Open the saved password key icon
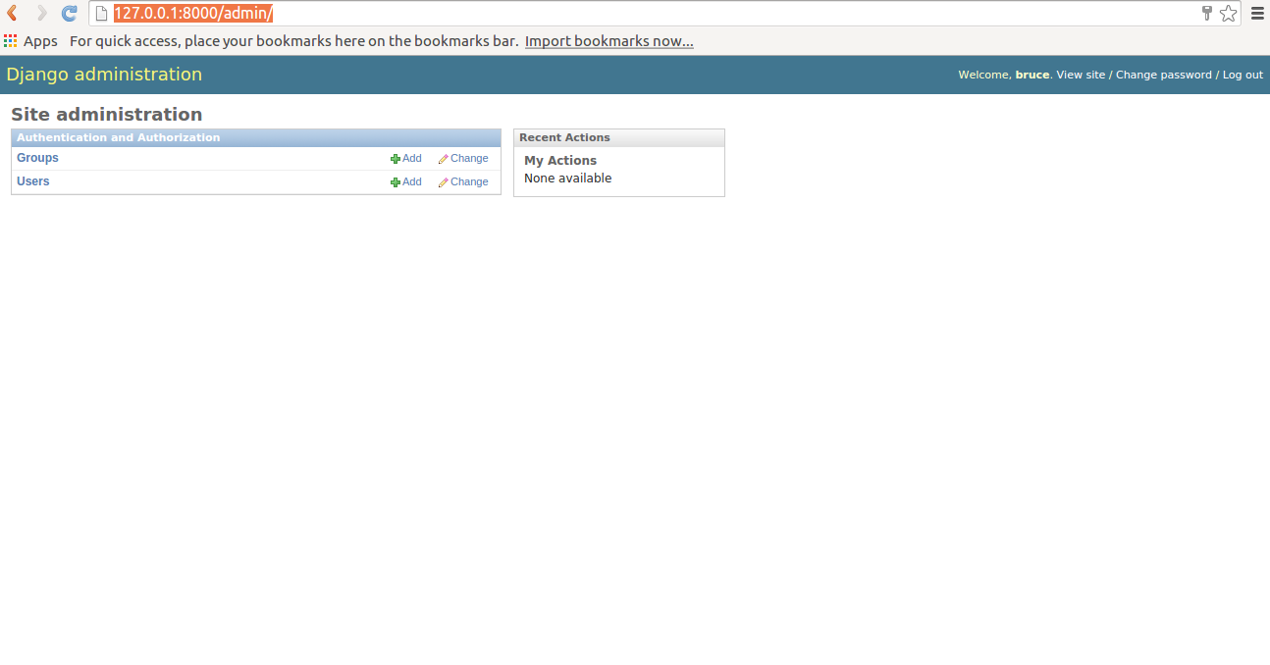The width and height of the screenshot is (1270, 665). (x=1207, y=13)
